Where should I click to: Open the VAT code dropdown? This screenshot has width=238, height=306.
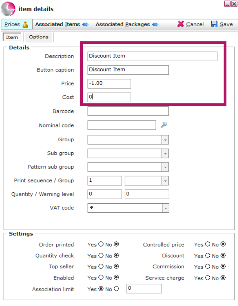coord(165,208)
